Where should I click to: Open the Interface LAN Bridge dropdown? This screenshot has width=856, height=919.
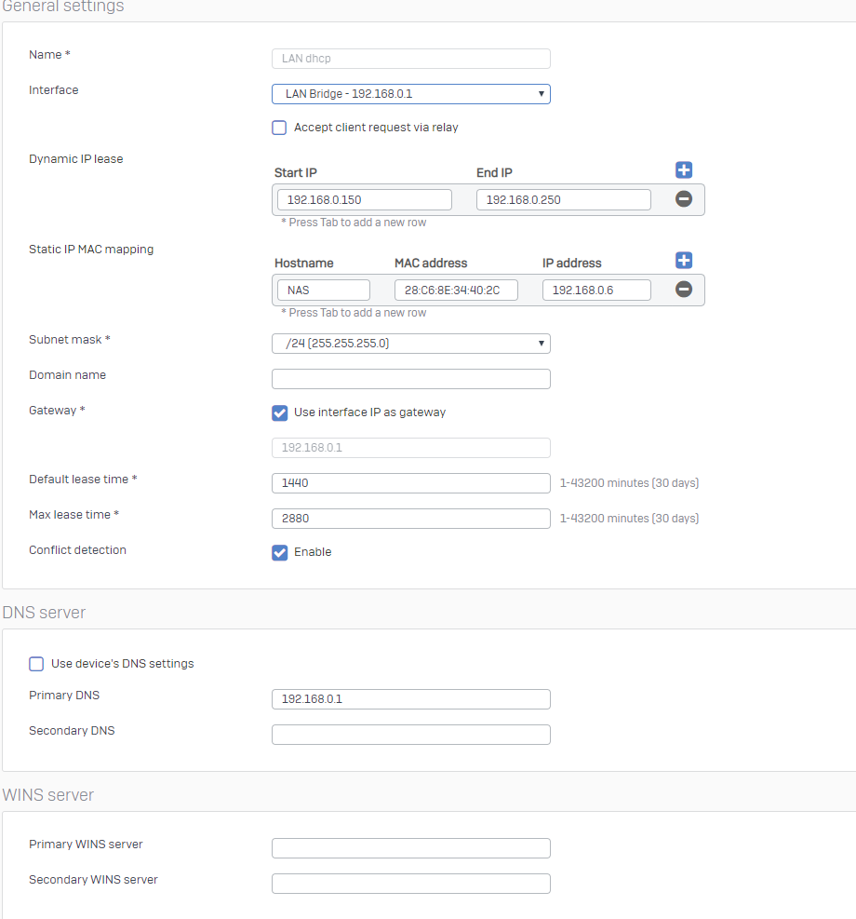[411, 94]
